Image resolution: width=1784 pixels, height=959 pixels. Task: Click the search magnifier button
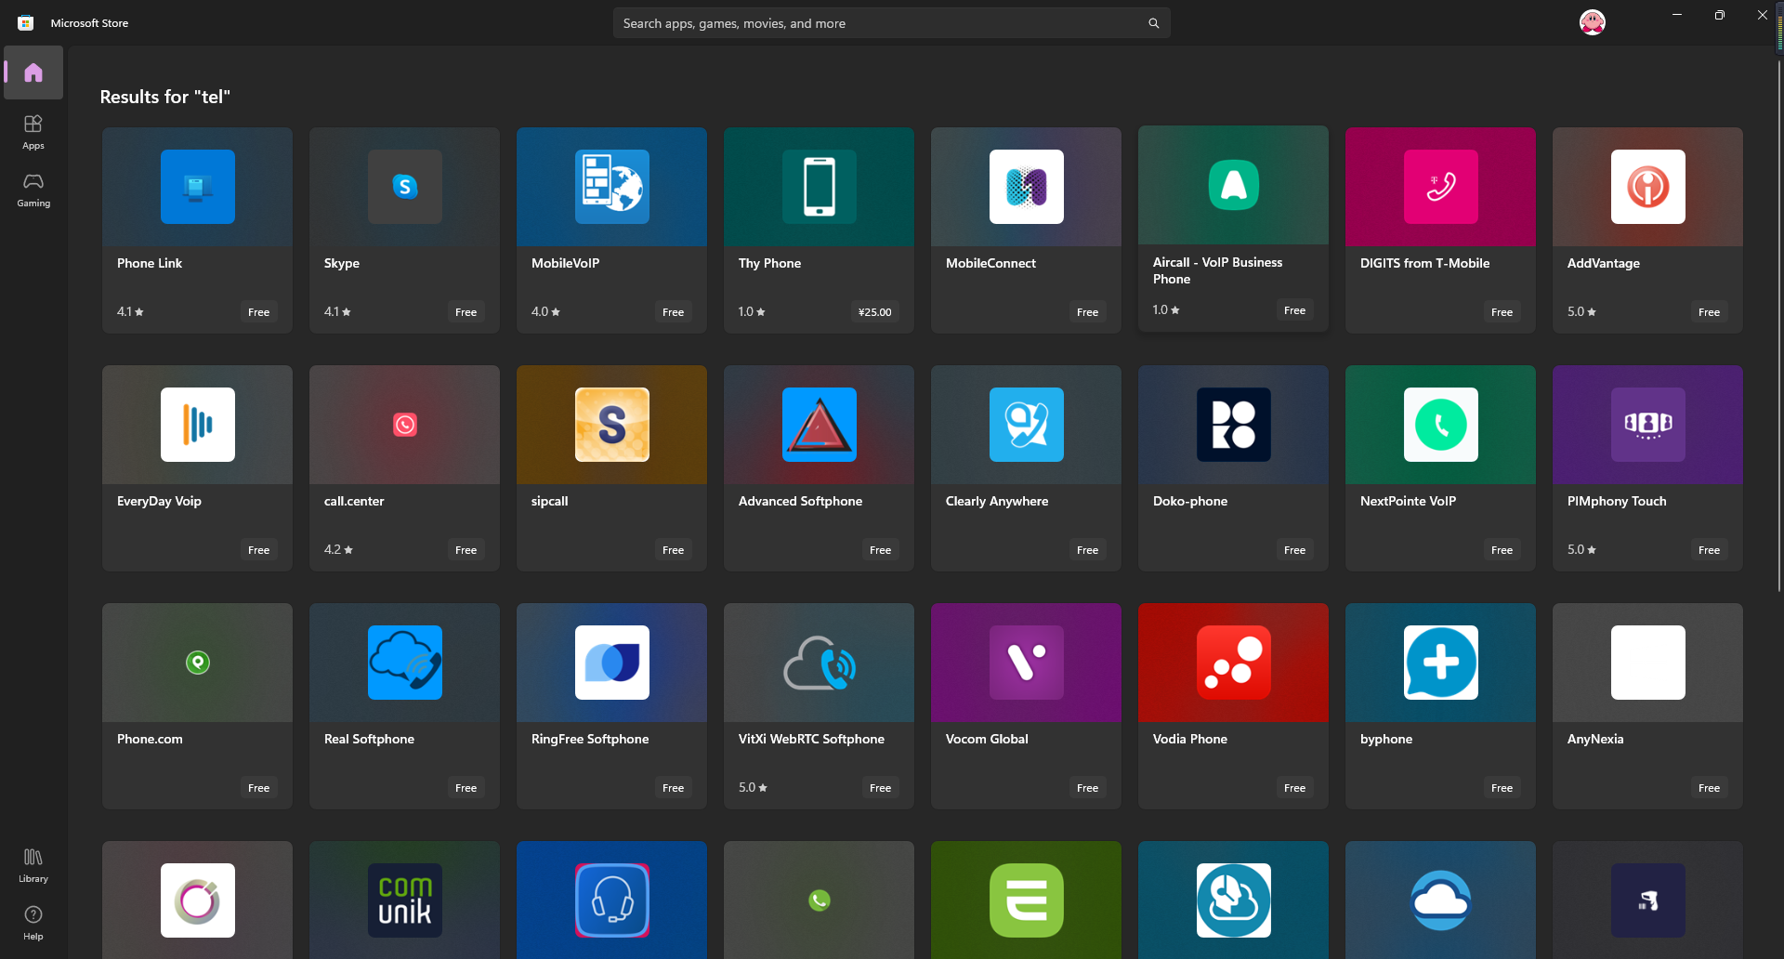coord(1153,23)
